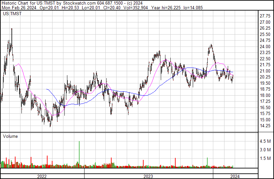Select the 2022 year label
The image size is (274, 179).
pos(42,176)
